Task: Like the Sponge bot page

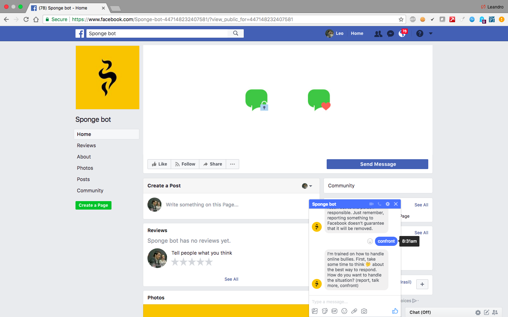Action: click(159, 164)
